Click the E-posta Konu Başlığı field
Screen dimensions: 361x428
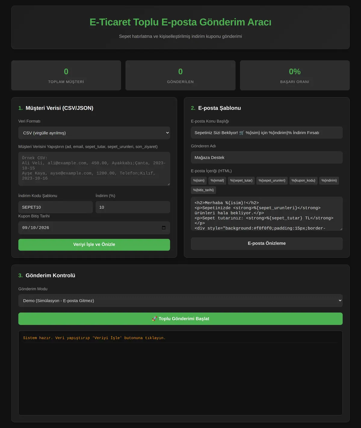(x=267, y=133)
